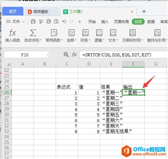The width and height of the screenshot is (168, 159).
Task: Open the Date and Time functions icon
Action: point(132,33)
